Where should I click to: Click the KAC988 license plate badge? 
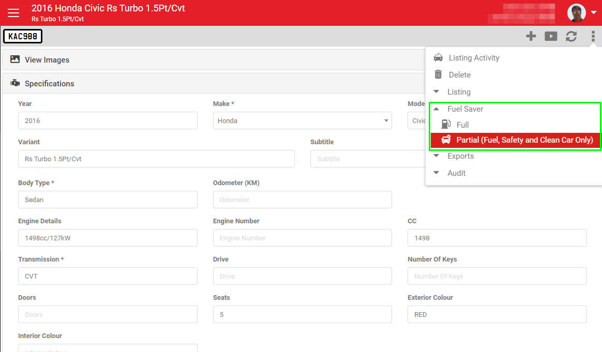[x=23, y=36]
